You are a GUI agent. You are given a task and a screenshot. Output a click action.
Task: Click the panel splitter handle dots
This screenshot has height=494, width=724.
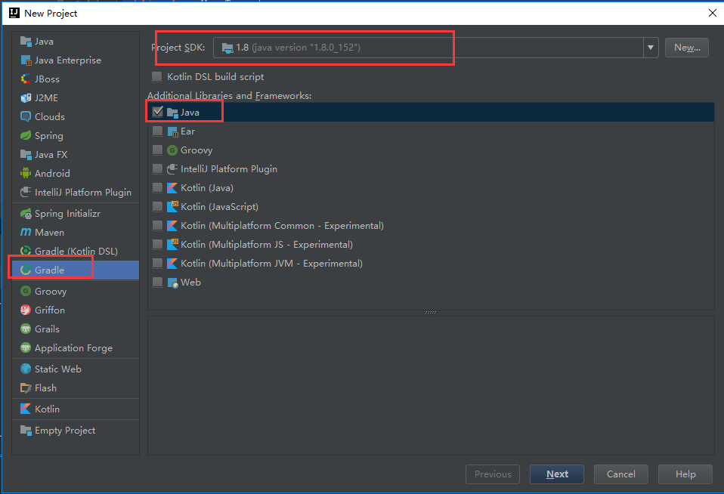click(431, 313)
